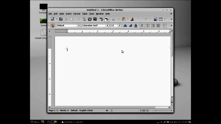The height and width of the screenshot is (124, 221).
Task: Open Page Preview icon
Action: [95, 19]
